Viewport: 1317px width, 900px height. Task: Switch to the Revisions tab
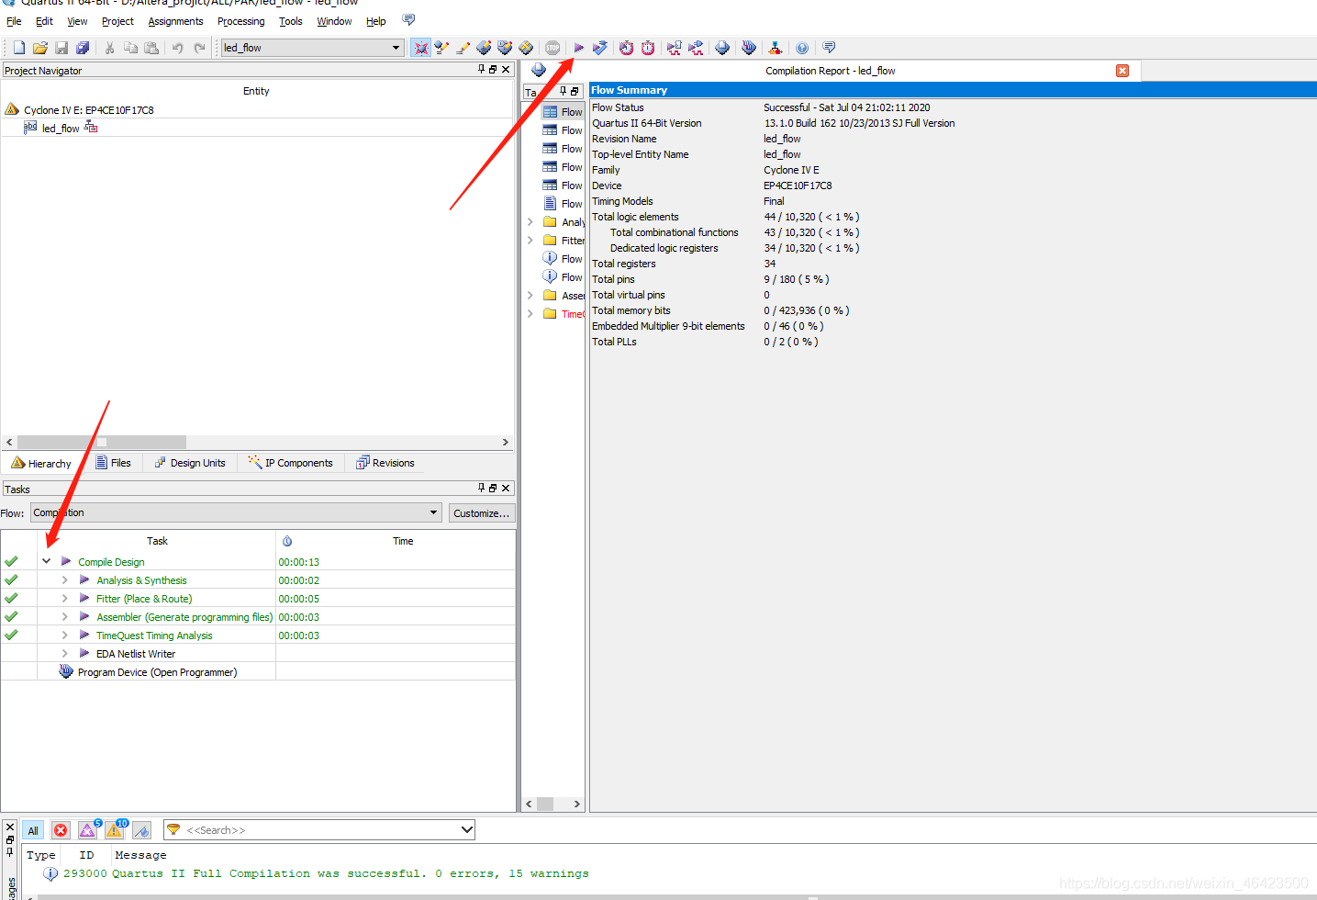[x=385, y=463]
